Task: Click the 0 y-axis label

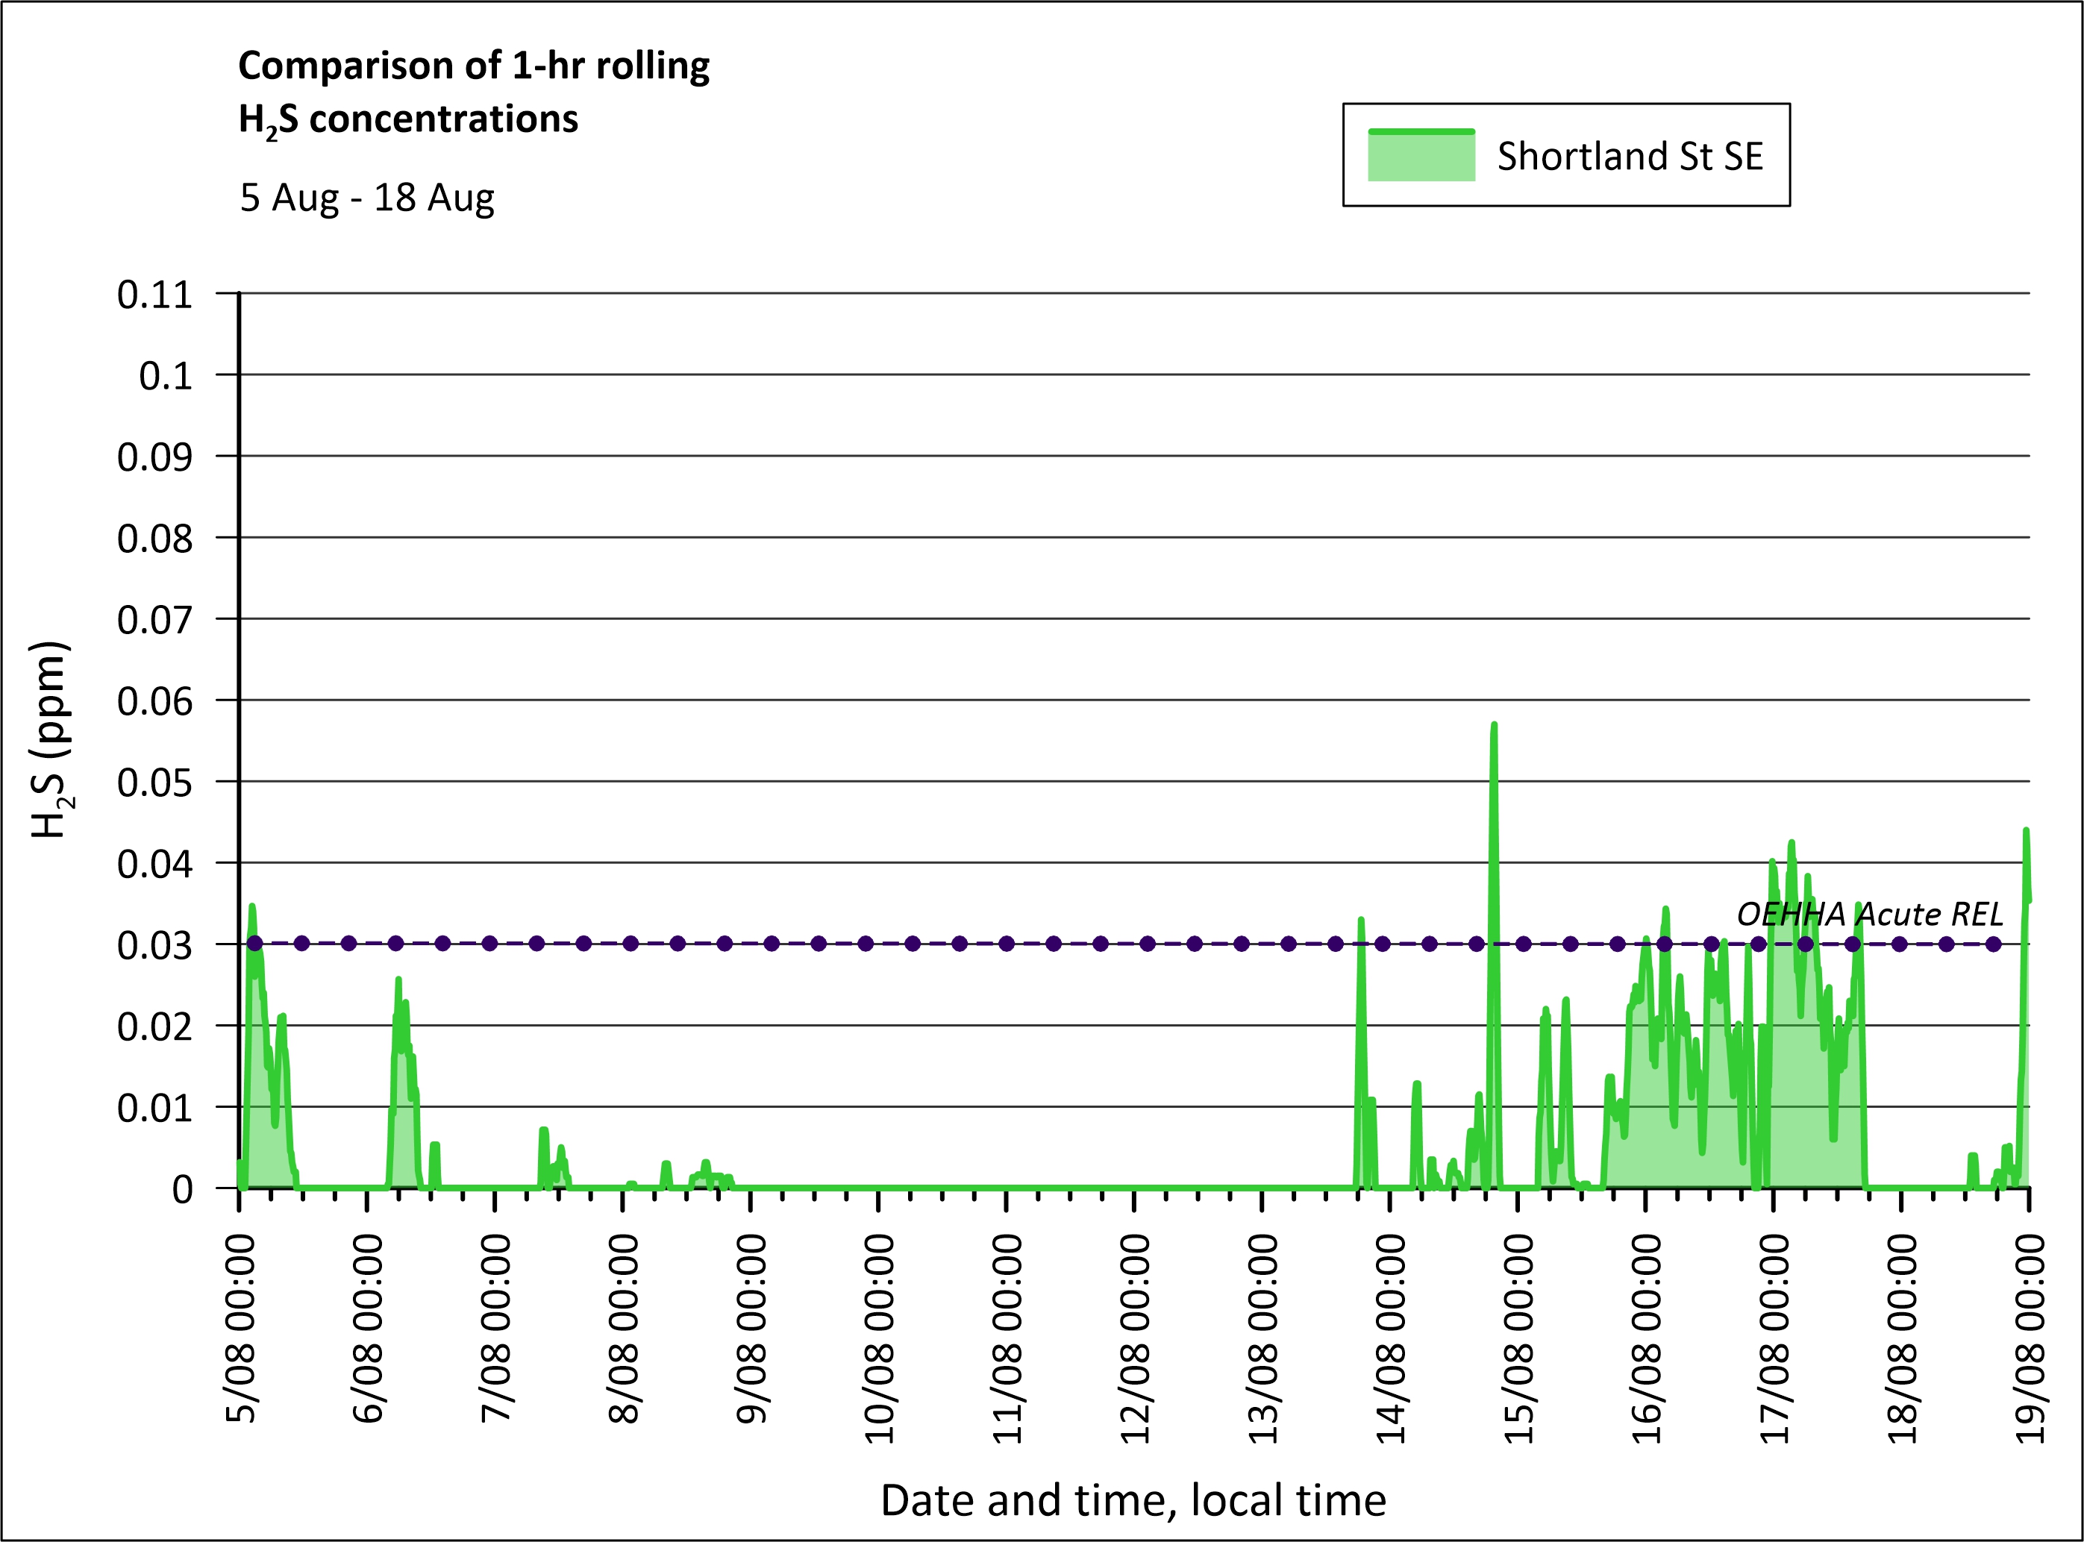Action: tap(182, 1189)
